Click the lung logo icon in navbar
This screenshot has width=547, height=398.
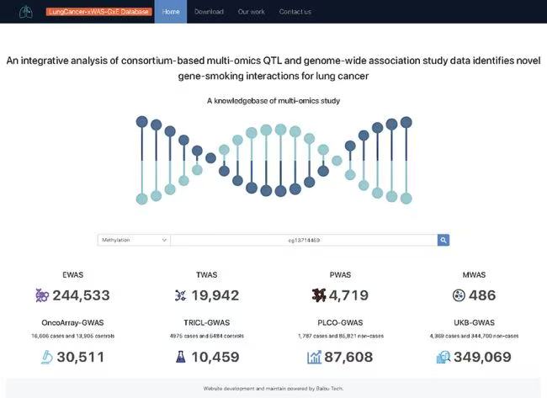(x=26, y=12)
